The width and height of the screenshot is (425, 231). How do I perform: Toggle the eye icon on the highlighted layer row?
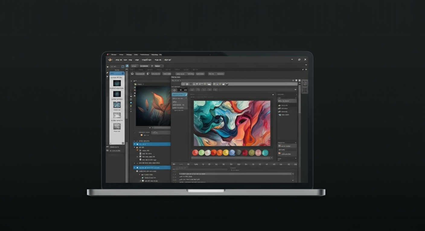click(x=137, y=144)
